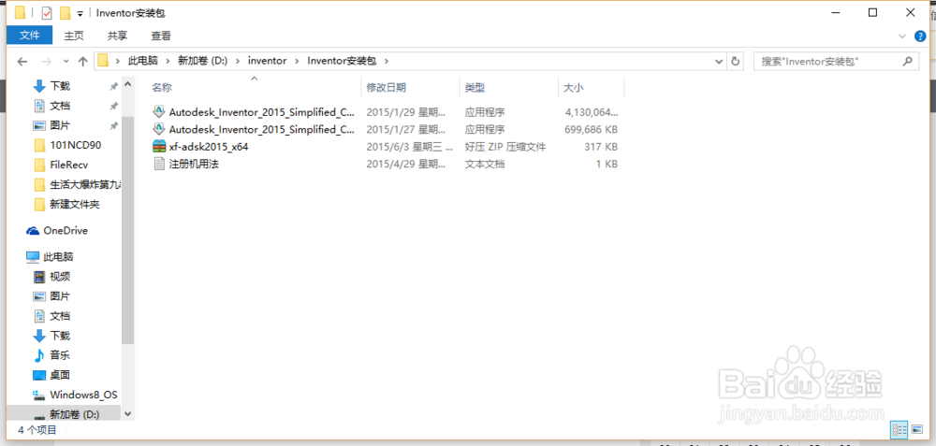Click the xf-adsk2015_x64 file name
This screenshot has width=936, height=446.
pos(209,146)
